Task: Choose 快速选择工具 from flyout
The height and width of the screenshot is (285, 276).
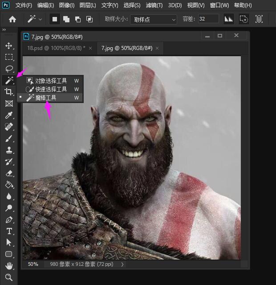Action: [50, 89]
